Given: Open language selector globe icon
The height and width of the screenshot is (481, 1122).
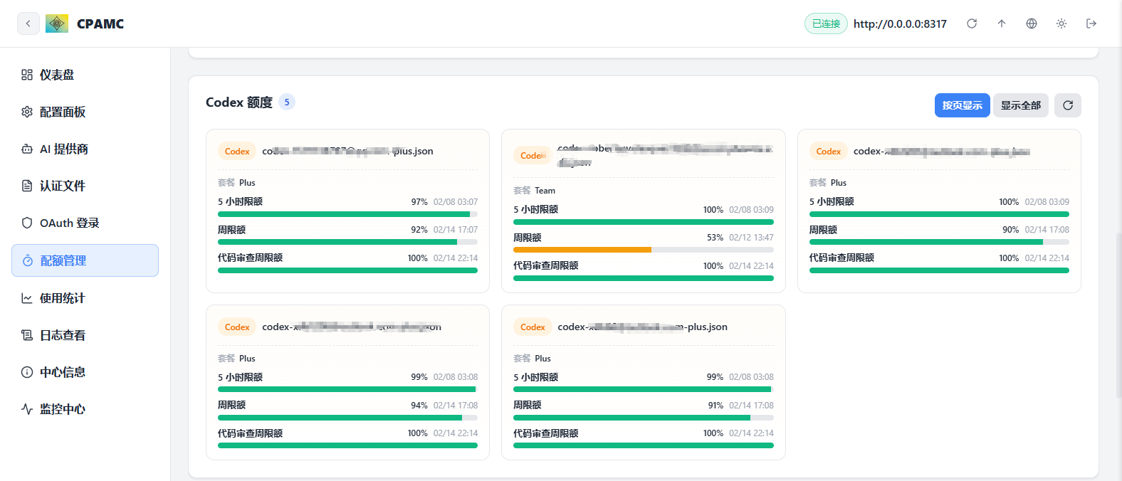Looking at the screenshot, I should click(x=1032, y=23).
